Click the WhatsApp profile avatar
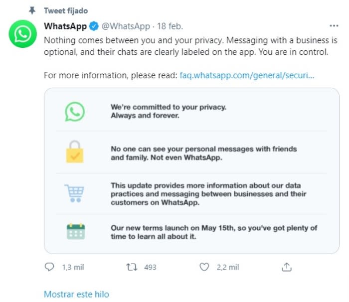Viewport: 349px width, 302px height. pyautogui.click(x=23, y=34)
